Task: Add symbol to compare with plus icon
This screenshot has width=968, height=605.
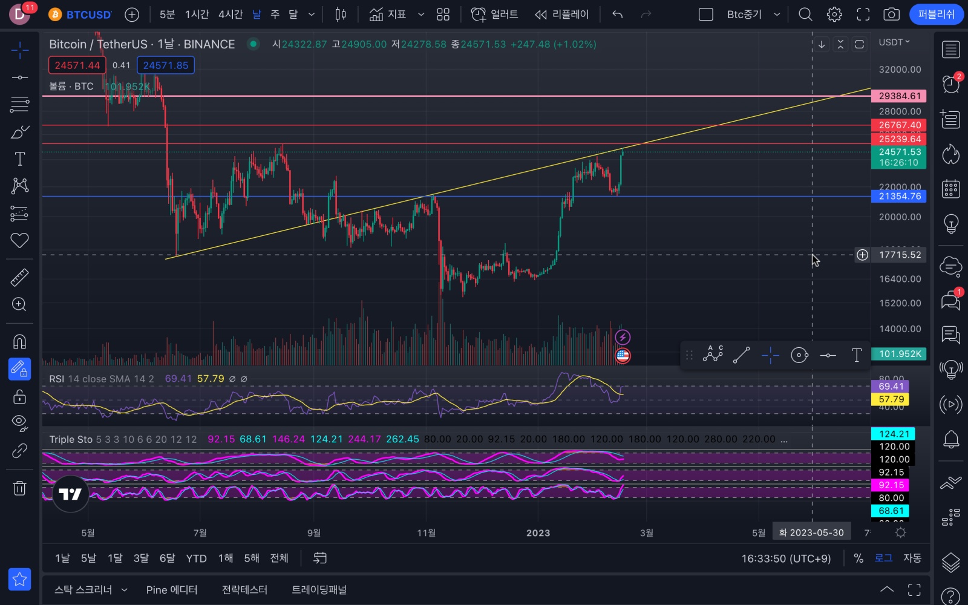Action: (132, 15)
